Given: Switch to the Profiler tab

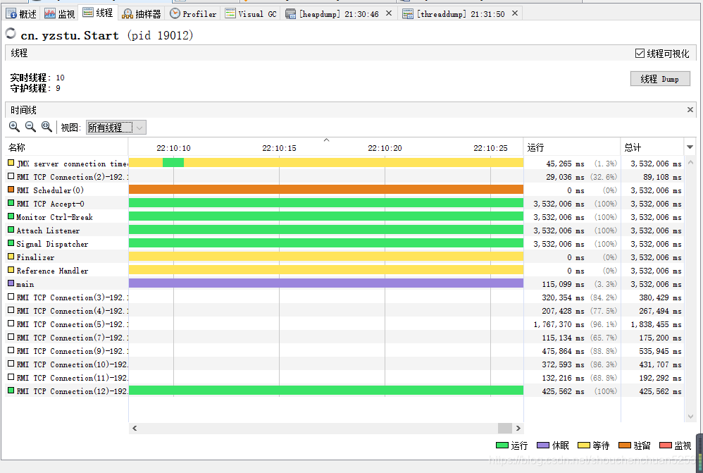Looking at the screenshot, I should click(x=193, y=14).
